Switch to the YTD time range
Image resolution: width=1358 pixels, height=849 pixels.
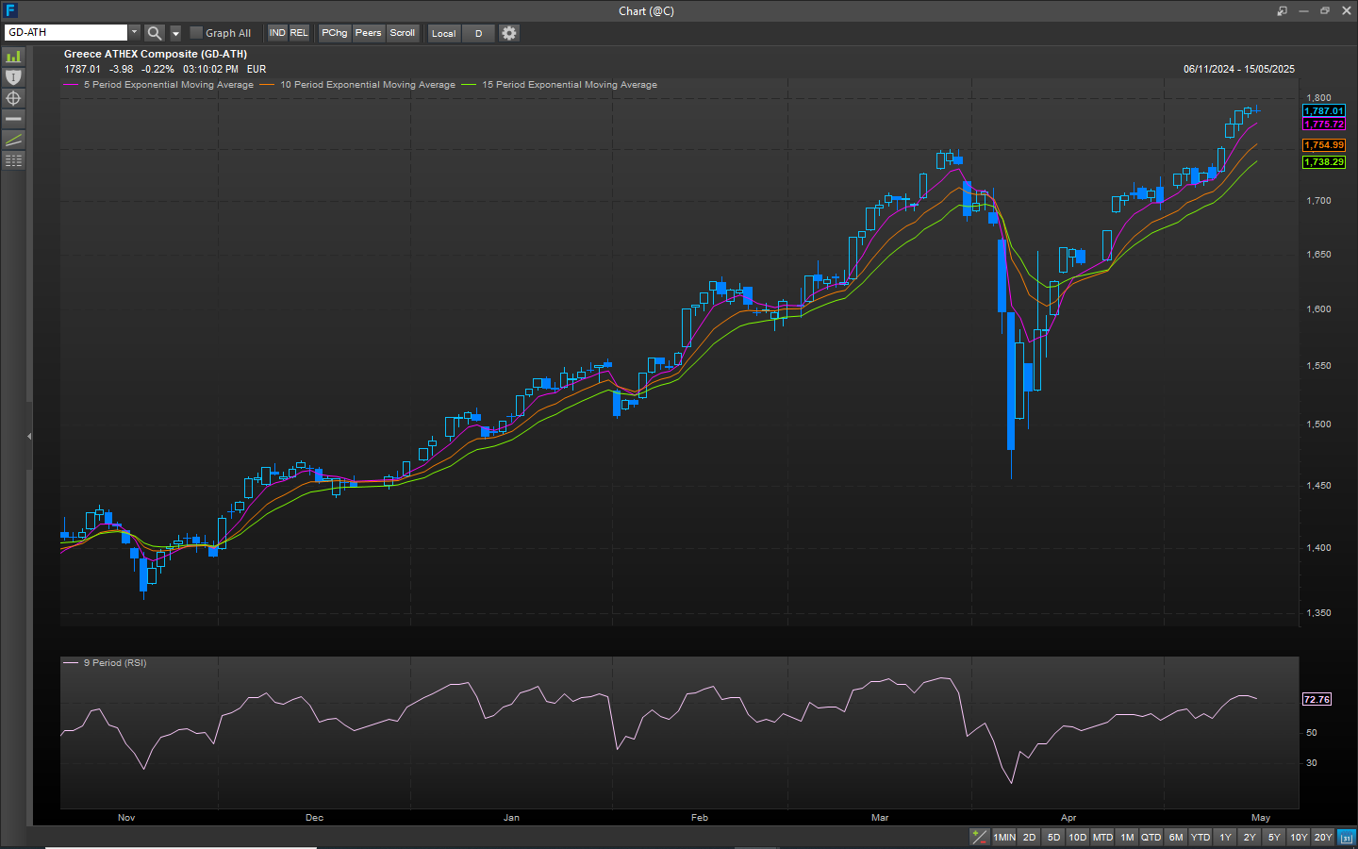point(1200,837)
